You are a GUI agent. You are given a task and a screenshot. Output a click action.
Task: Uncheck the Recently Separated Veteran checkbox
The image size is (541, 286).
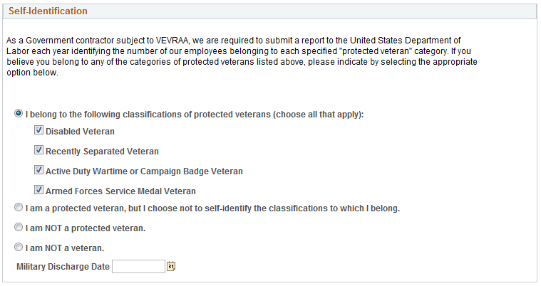[x=38, y=150]
